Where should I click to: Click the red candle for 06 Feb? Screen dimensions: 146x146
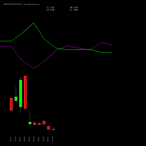click(x=44, y=123)
